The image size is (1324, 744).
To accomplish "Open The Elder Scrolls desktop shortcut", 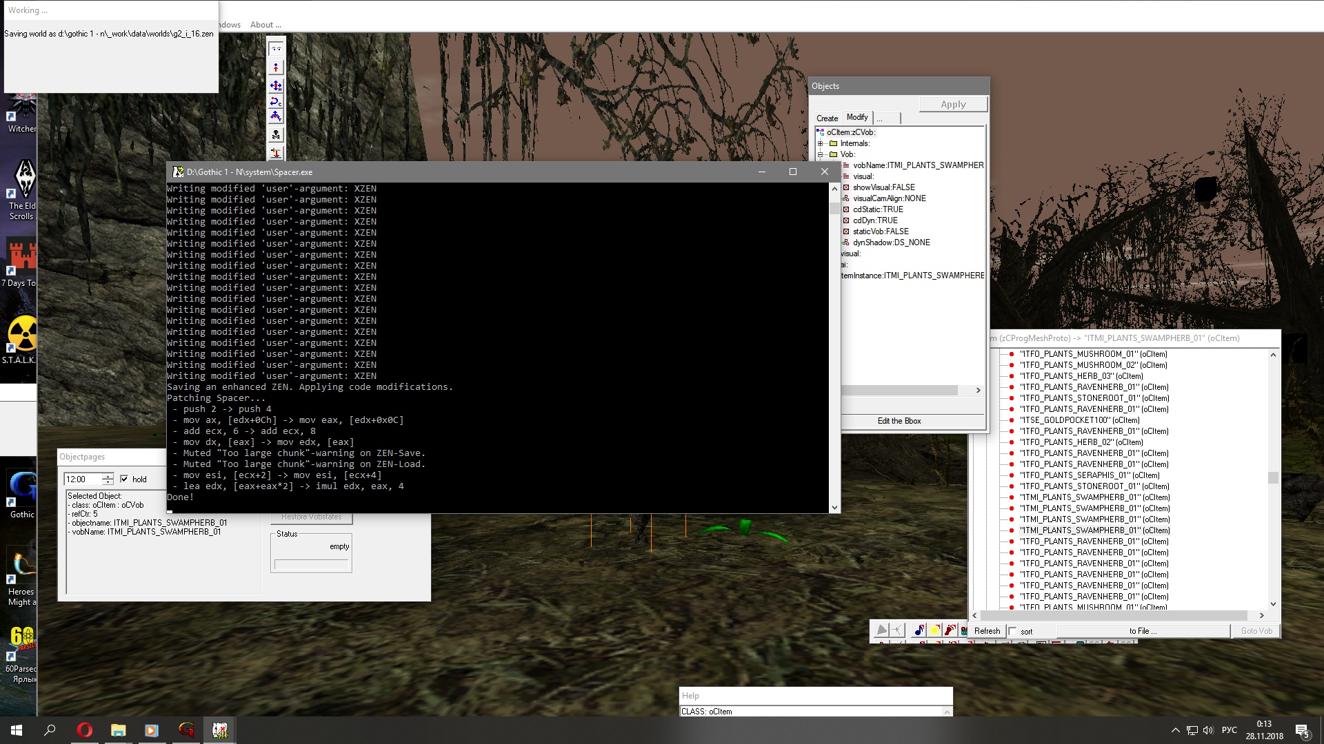I will [x=21, y=189].
